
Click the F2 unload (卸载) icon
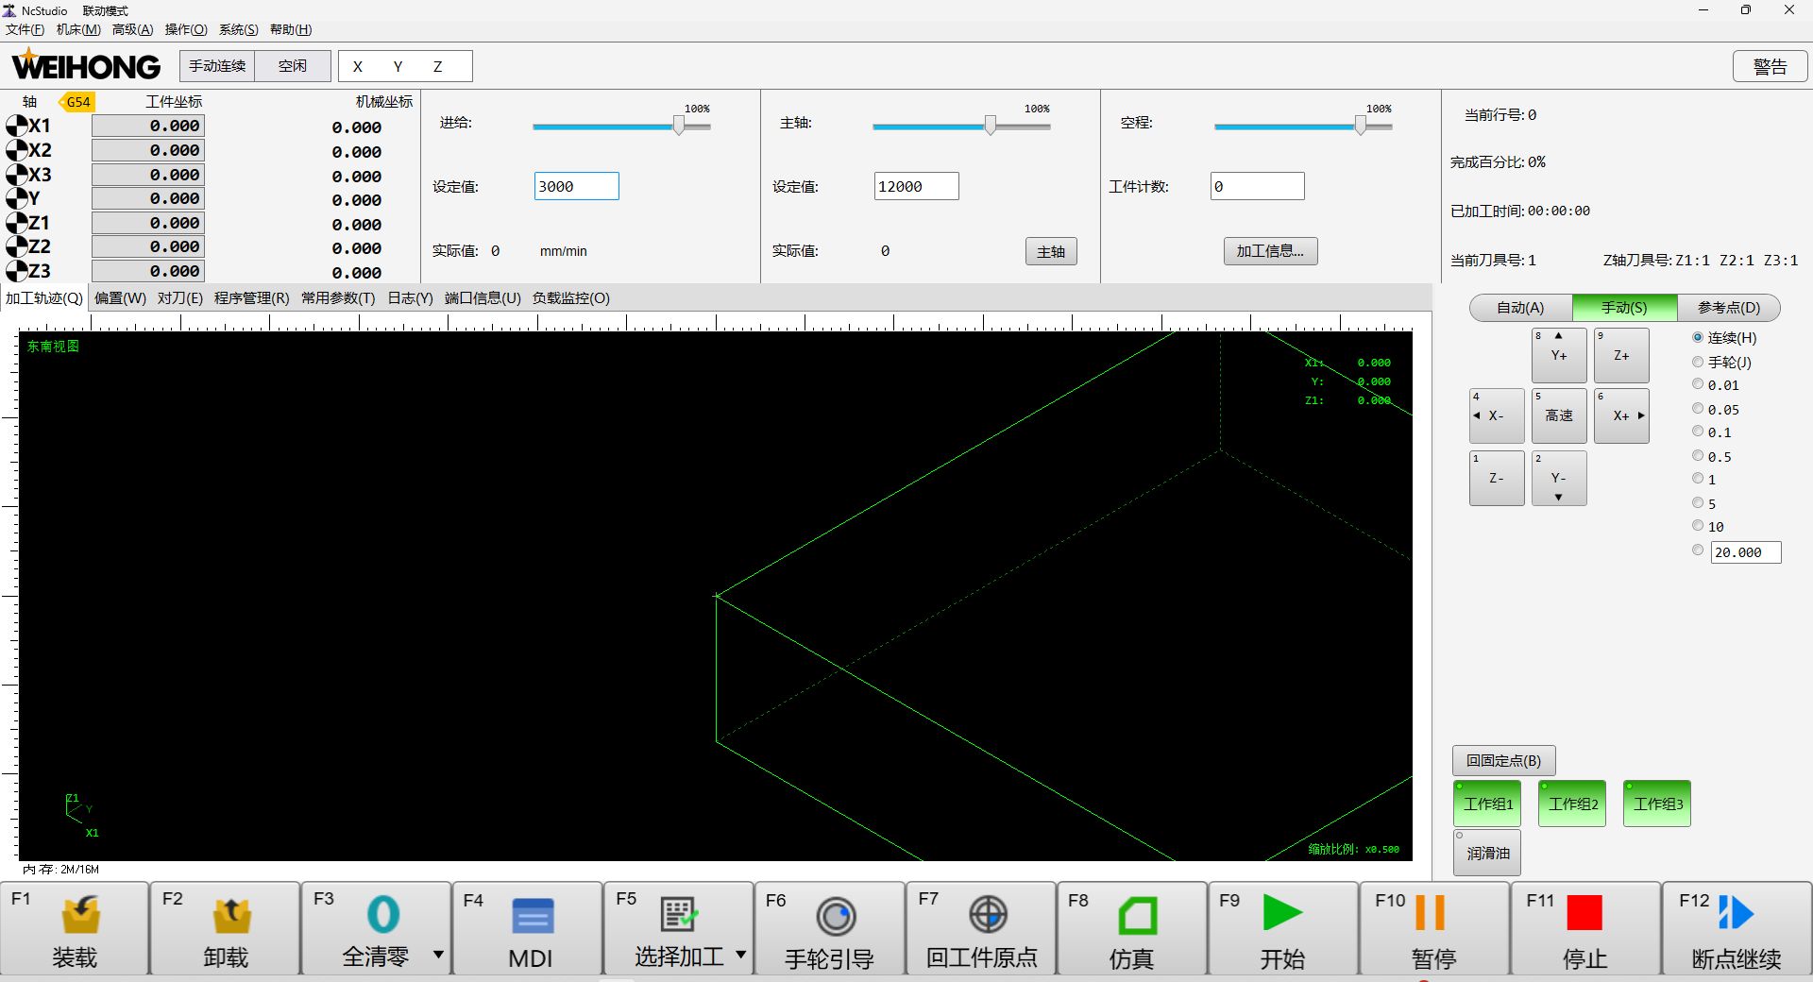[231, 915]
